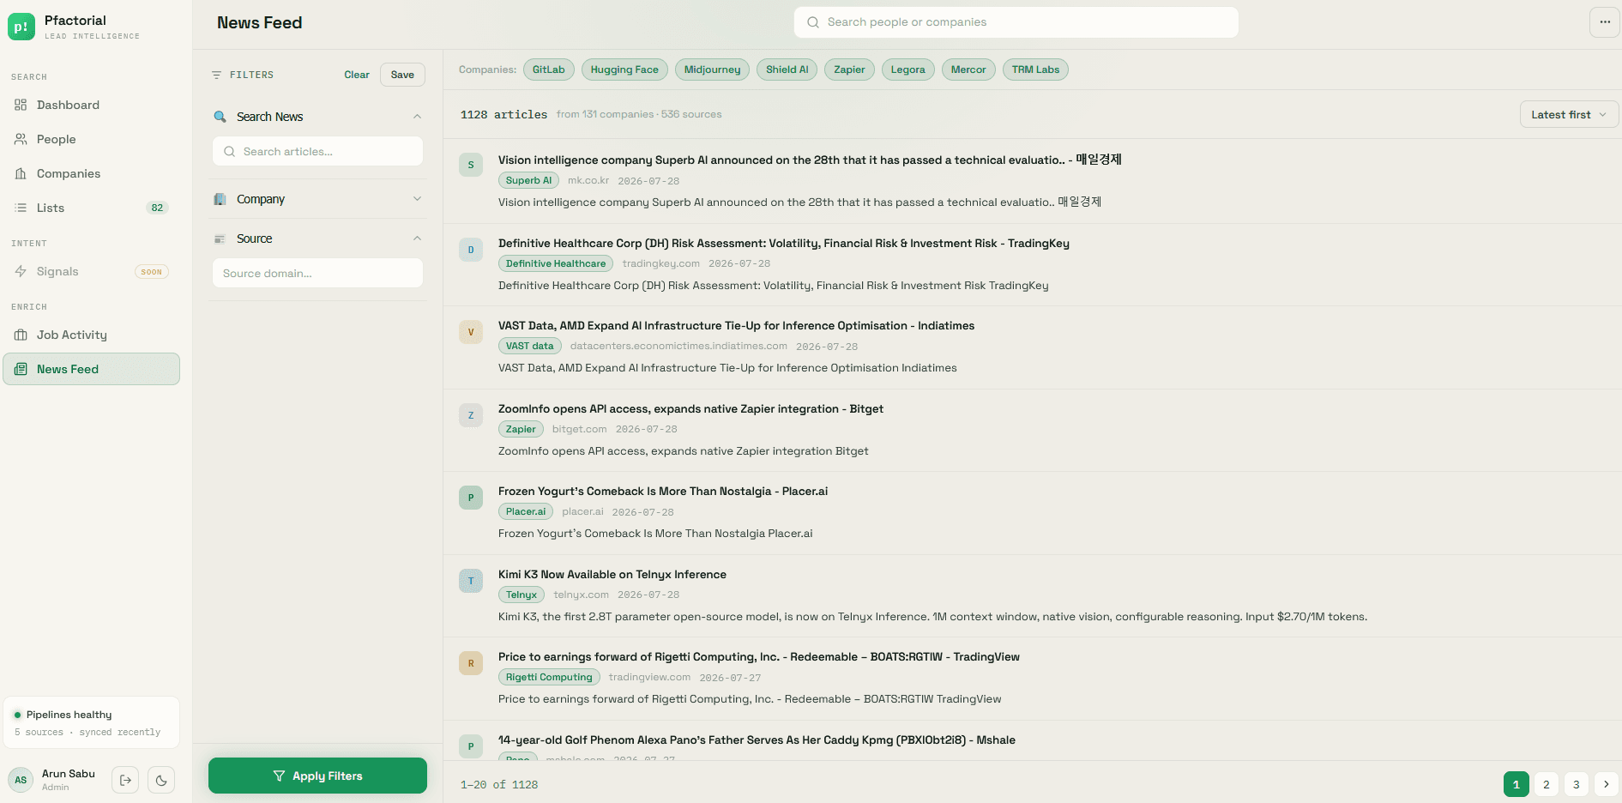The image size is (1622, 803).
Task: Click the VAST data company tag
Action: 529,346
